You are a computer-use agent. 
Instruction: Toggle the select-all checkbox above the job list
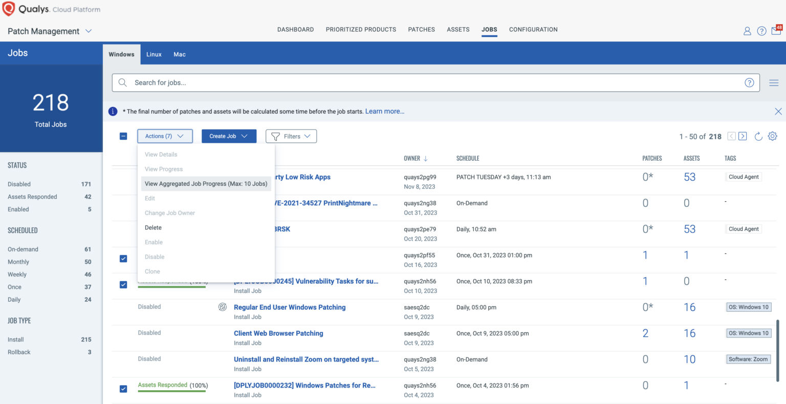(x=123, y=136)
